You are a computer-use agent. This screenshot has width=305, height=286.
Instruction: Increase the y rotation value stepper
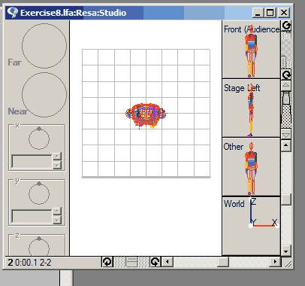(57, 211)
